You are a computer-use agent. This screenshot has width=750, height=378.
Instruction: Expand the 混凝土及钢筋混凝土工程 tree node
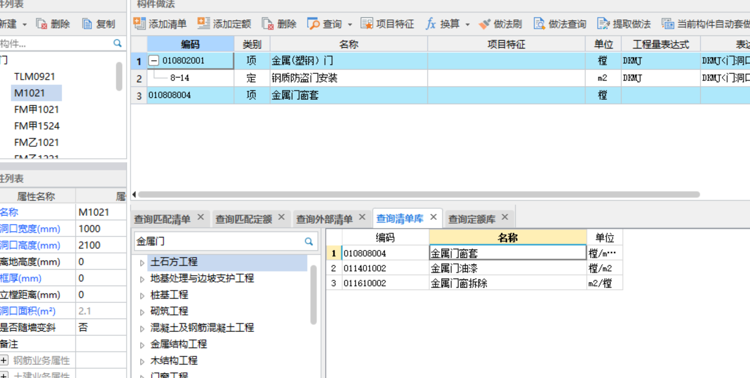click(142, 329)
